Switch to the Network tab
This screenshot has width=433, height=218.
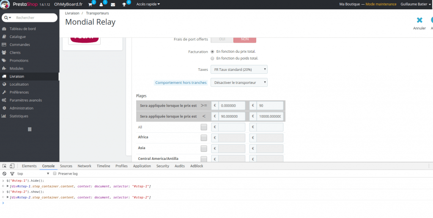(x=85, y=166)
